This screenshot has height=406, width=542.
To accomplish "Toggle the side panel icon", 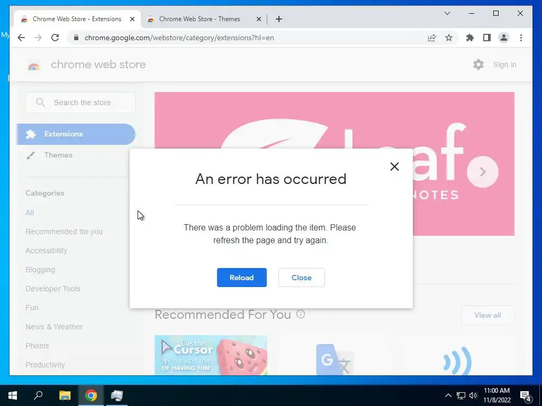I will (x=487, y=38).
